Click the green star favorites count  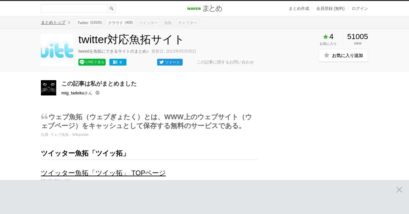[x=328, y=37]
